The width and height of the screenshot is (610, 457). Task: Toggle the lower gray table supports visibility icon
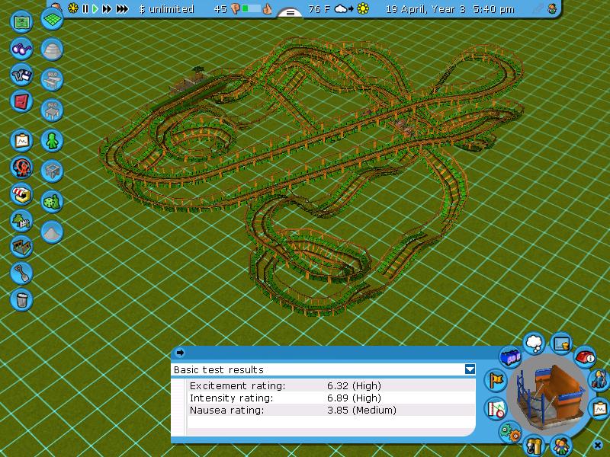click(x=52, y=110)
